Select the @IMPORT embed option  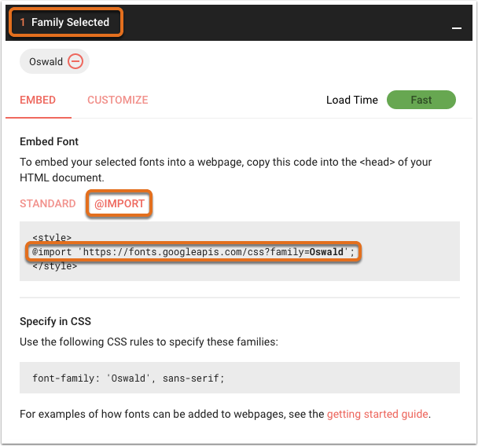pyautogui.click(x=119, y=203)
